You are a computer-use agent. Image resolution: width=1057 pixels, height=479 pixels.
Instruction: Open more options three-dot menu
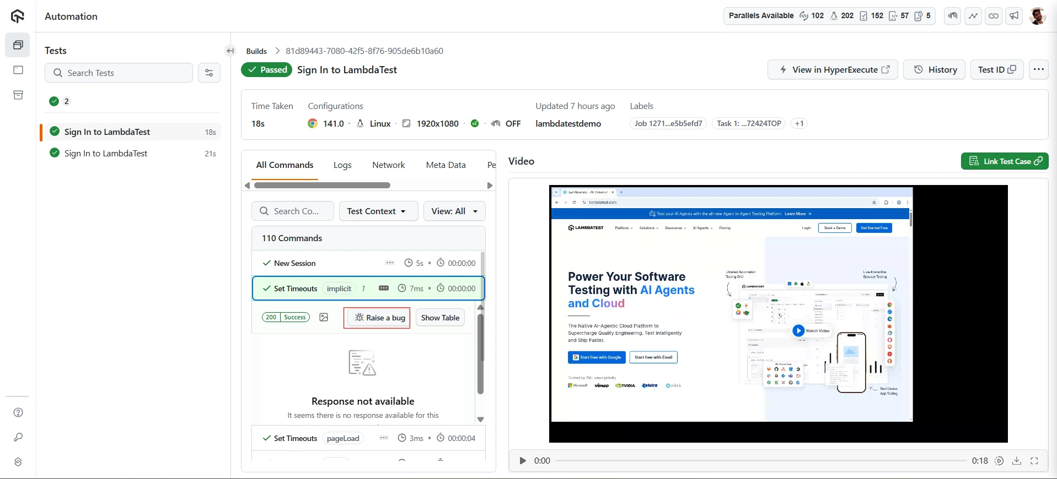pos(1039,69)
